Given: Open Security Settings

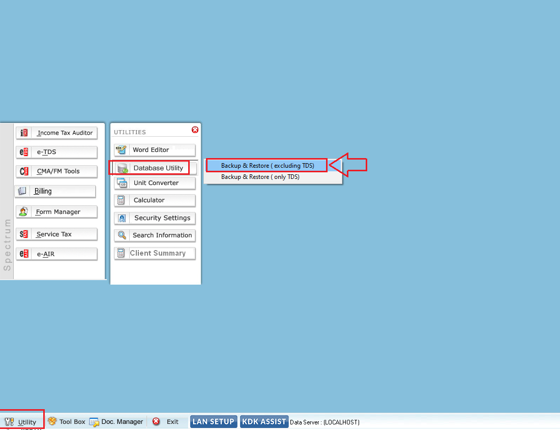Looking at the screenshot, I should pyautogui.click(x=155, y=218).
